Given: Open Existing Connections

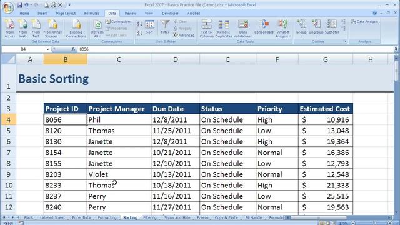Looking at the screenshot, I should [76, 28].
